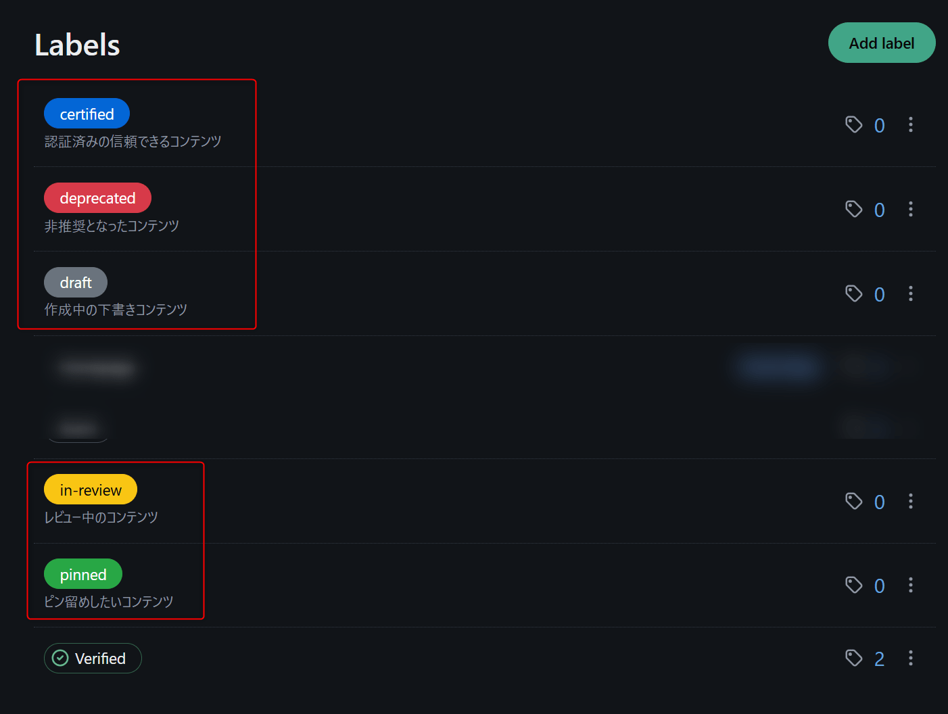Click the tag icon in Verified row
The height and width of the screenshot is (714, 948).
pos(854,658)
